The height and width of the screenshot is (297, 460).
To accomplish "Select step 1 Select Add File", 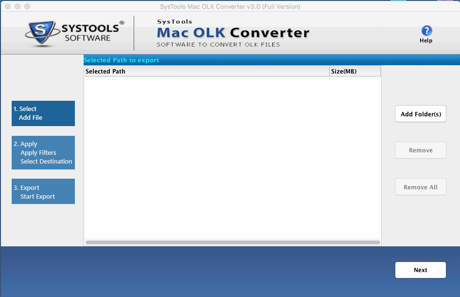I will pyautogui.click(x=43, y=113).
